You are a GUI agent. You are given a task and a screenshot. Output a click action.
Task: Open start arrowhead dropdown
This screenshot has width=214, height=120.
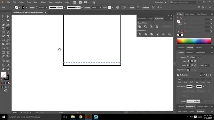(x=194, y=87)
